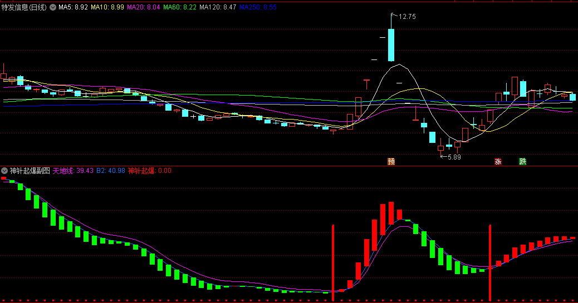
Task: Select the MA250: 8.55 label
Action: pyautogui.click(x=258, y=7)
